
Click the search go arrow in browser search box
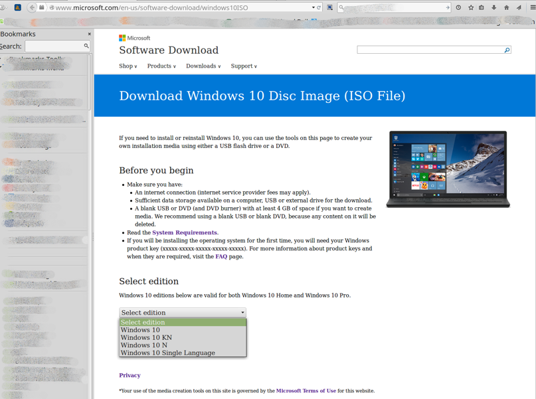448,7
